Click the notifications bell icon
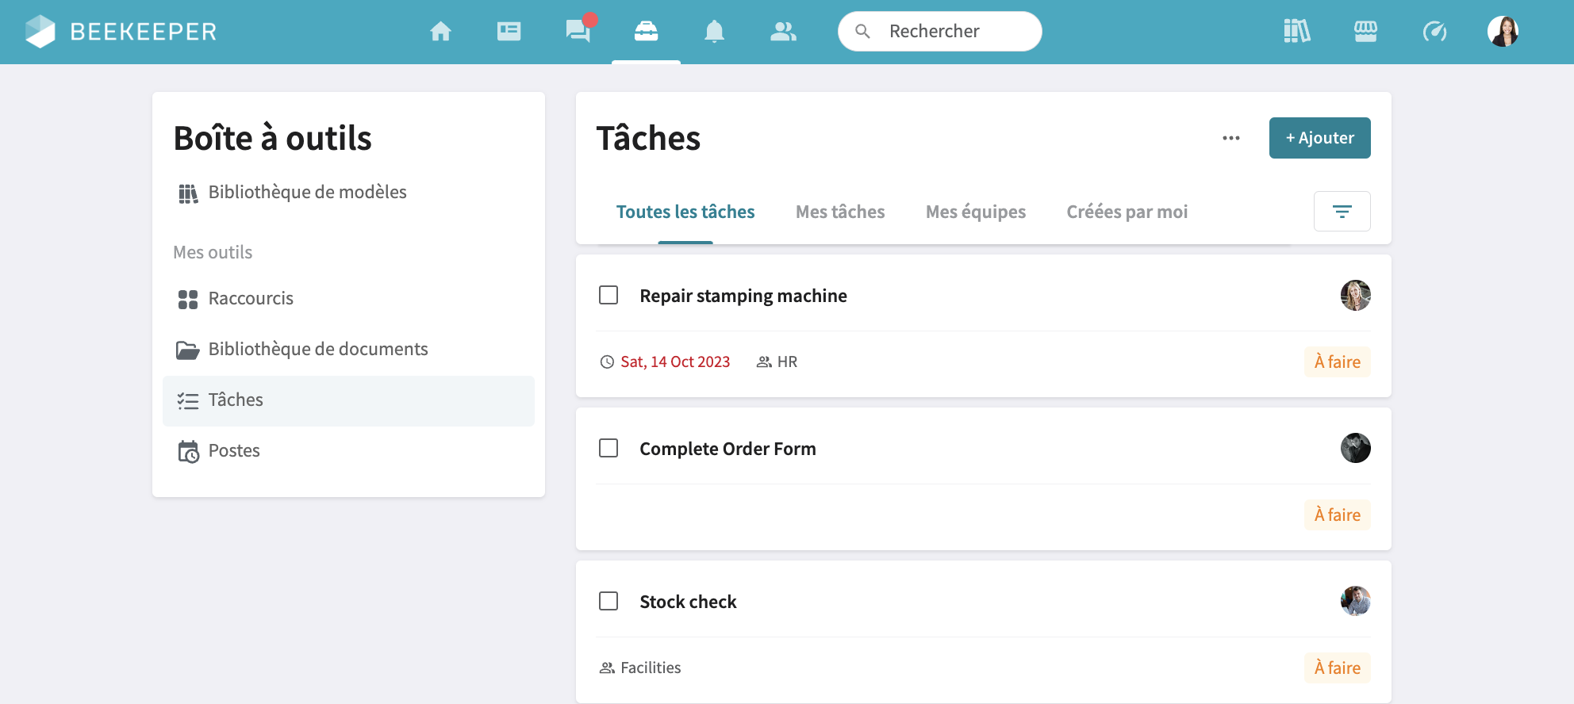The width and height of the screenshot is (1574, 704). (x=714, y=32)
